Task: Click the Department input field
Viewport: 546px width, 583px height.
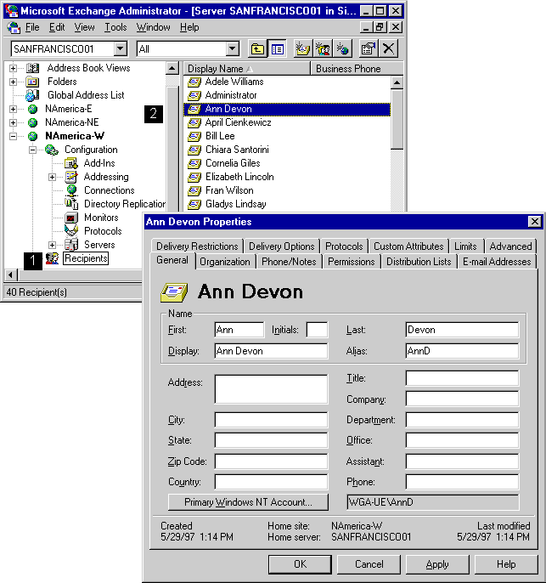Action: click(x=462, y=420)
